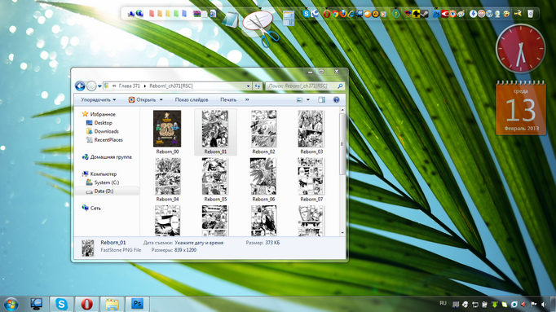This screenshot has height=312, width=556.
Task: Open the red folder in the top dock
Action: point(152,14)
